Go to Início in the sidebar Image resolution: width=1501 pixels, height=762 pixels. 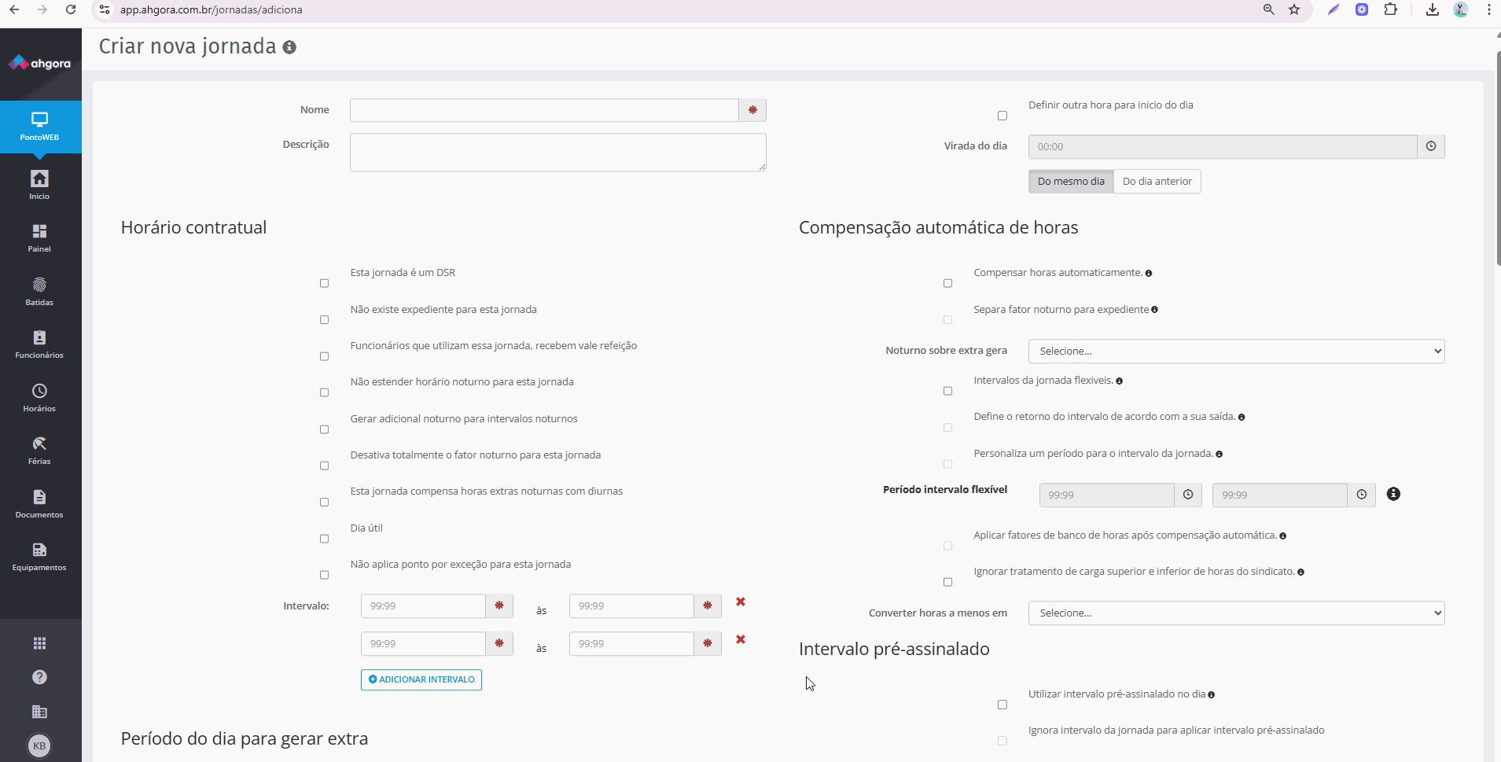click(x=39, y=185)
